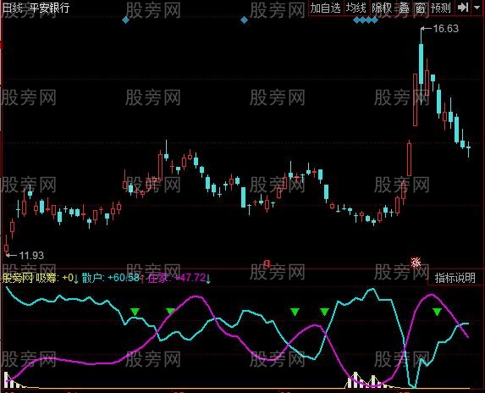Image resolution: width=485 pixels, height=393 pixels.
Task: Toggle the 除权 ex-rights adjustment
Action: click(x=382, y=8)
